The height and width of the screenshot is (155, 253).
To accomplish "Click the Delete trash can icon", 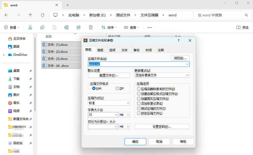I will [x=91, y=27].
